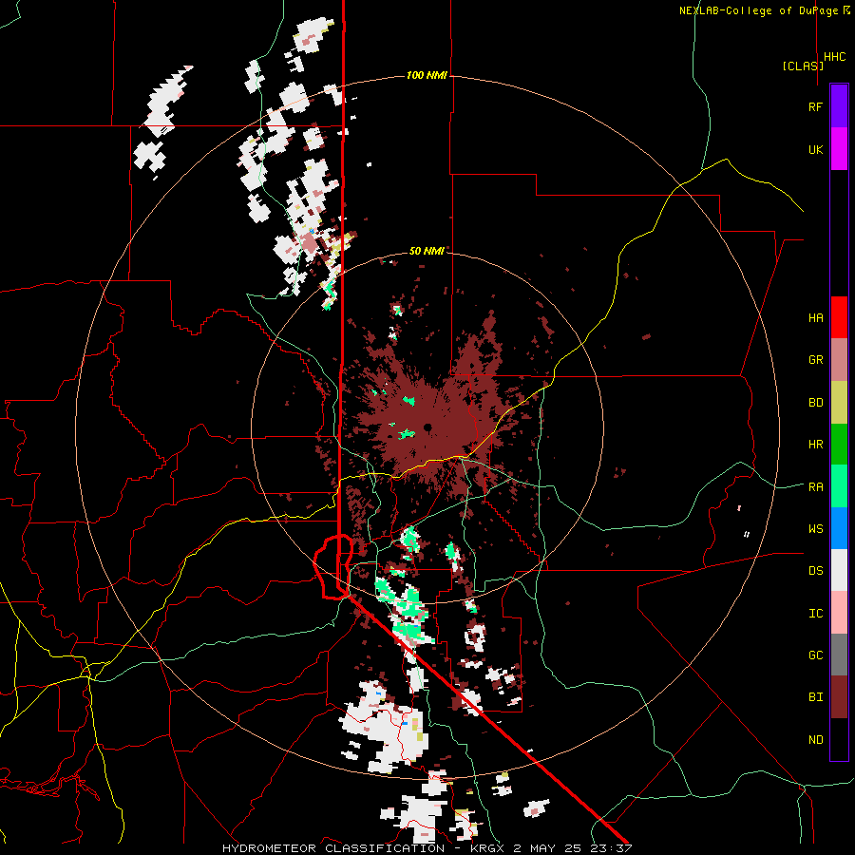This screenshot has height=855, width=855.
Task: Click the HR legend label
Action: click(x=815, y=445)
